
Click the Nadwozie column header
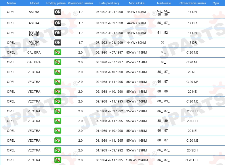[x=164, y=3]
